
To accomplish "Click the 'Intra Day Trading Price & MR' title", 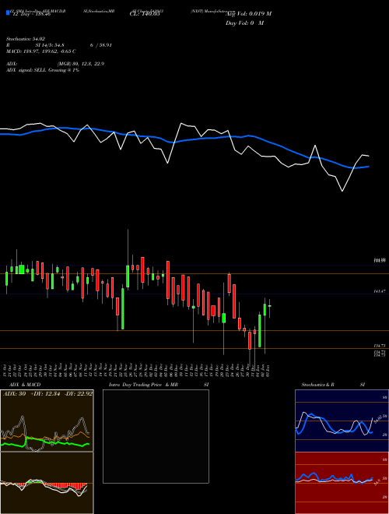I will point(143,385).
